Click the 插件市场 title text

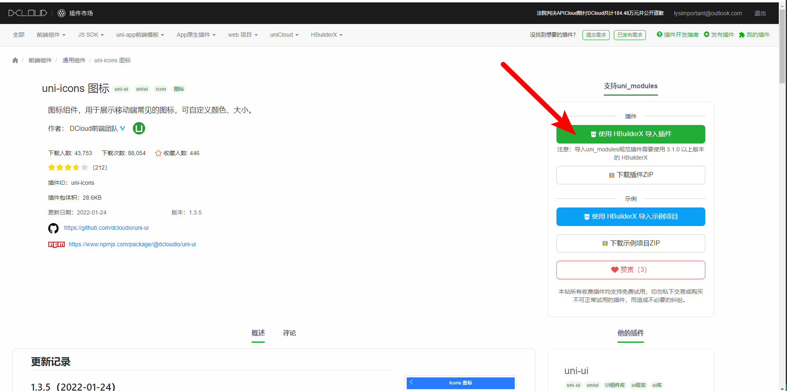coord(81,13)
